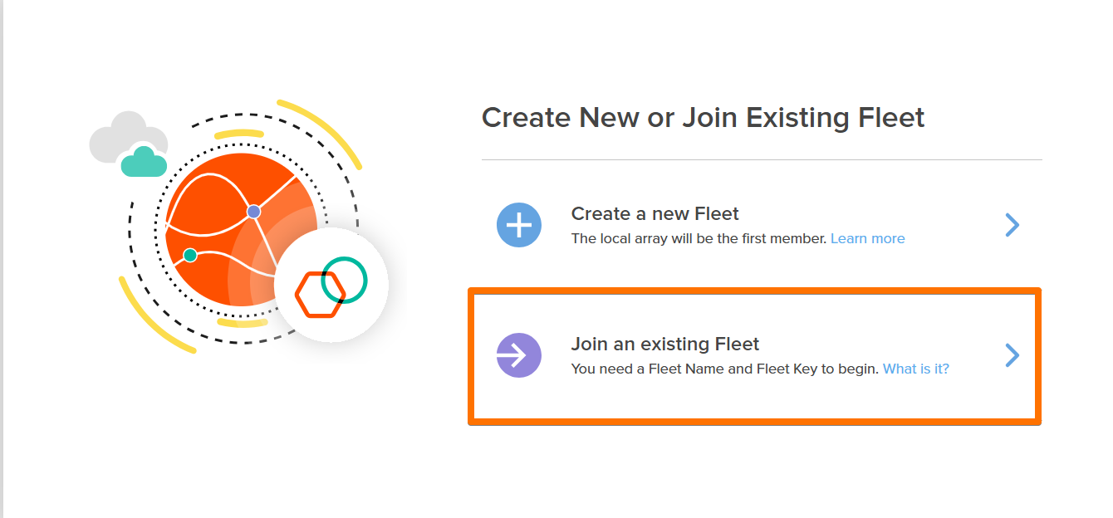Viewport: 1113px width, 518px height.
Task: Select the Create a new Fleet option
Action: pyautogui.click(x=655, y=213)
